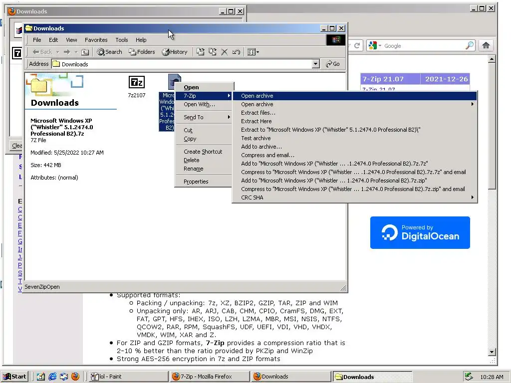Open the Views dropdown in the toolbar

(x=253, y=52)
